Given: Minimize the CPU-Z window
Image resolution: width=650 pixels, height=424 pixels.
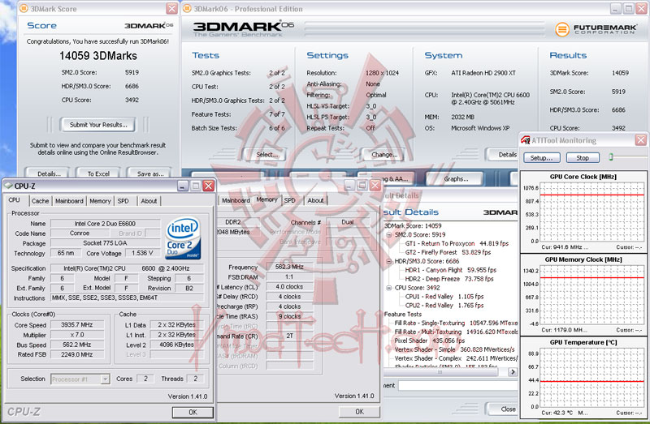Looking at the screenshot, I should 183,186.
